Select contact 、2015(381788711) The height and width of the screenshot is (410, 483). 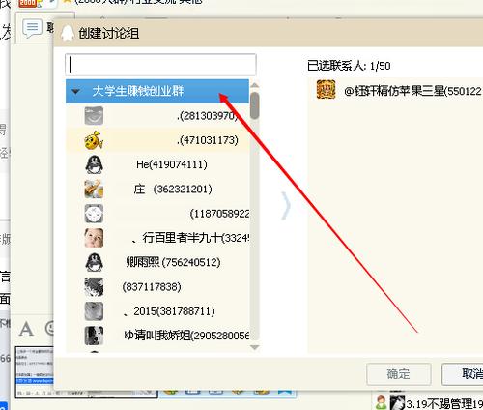tap(157, 311)
